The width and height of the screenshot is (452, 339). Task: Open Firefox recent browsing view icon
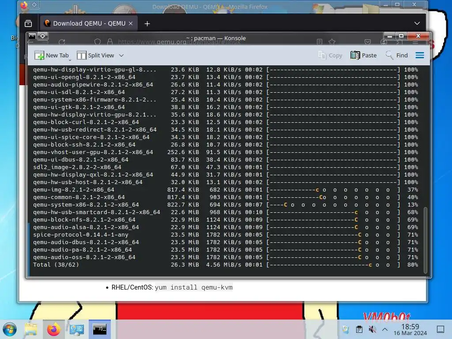coord(28,23)
